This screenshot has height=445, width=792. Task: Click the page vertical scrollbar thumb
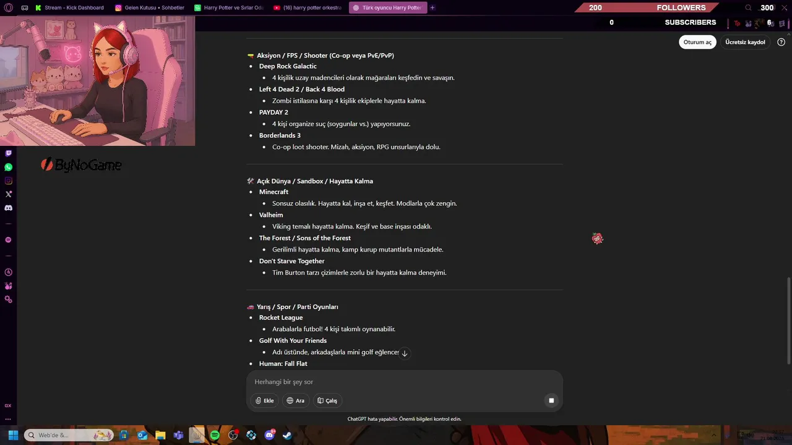click(x=788, y=321)
